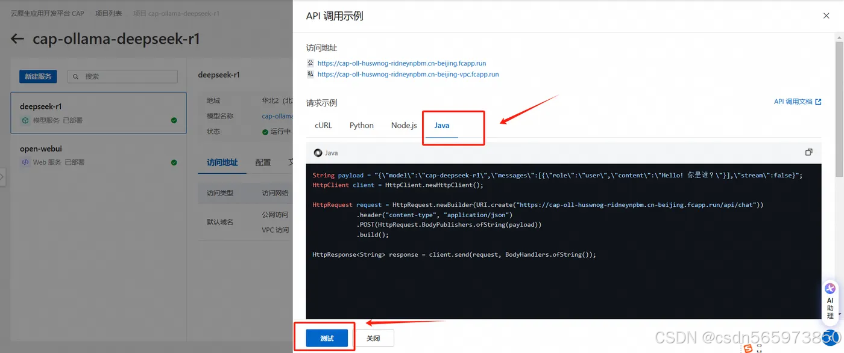Click the 新建服务 button
Screen dimensions: 844x353
tap(38, 76)
